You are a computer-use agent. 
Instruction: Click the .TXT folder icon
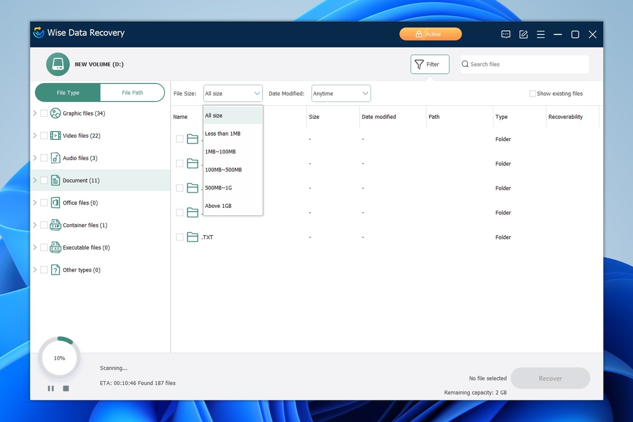tap(193, 237)
